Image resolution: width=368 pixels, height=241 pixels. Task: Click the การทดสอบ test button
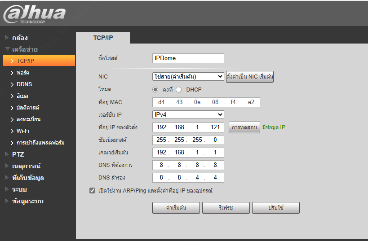[244, 127]
